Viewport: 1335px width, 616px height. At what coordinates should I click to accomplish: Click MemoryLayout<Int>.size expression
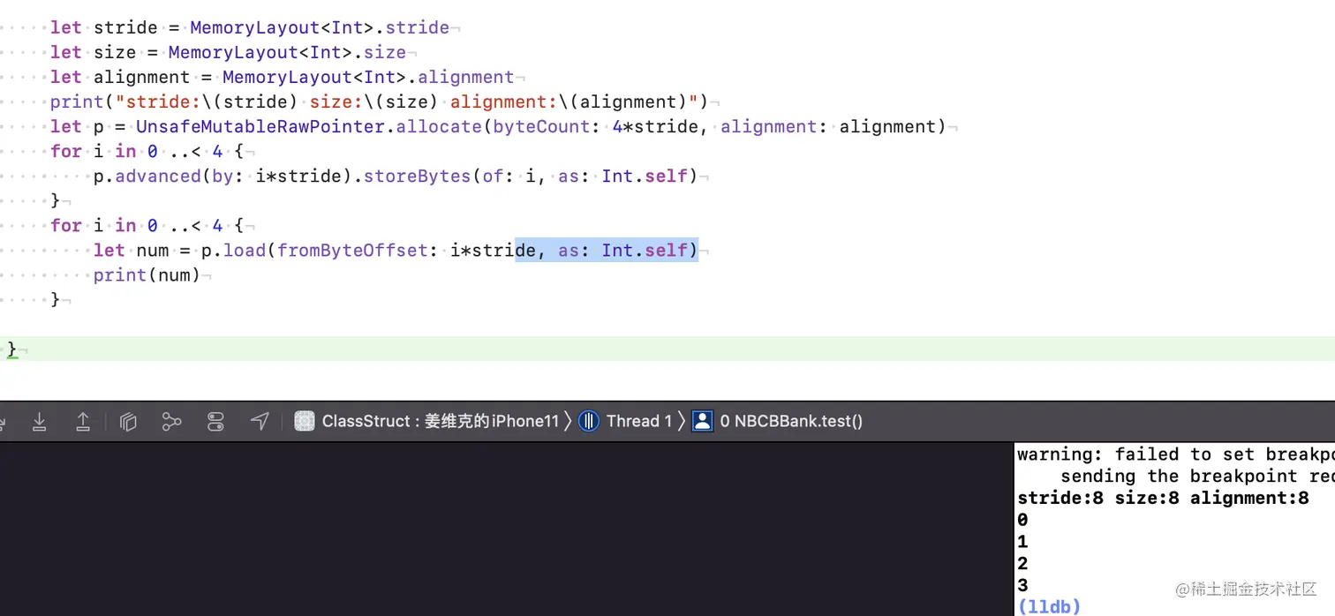[x=287, y=52]
